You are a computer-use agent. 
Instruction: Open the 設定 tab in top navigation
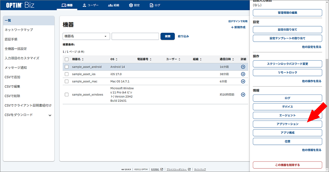tap(134, 5)
